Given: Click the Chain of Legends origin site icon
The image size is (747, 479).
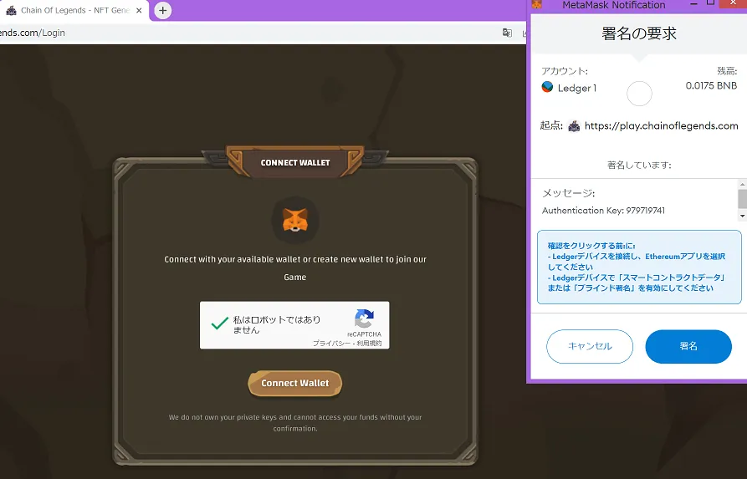Looking at the screenshot, I should coord(574,126).
